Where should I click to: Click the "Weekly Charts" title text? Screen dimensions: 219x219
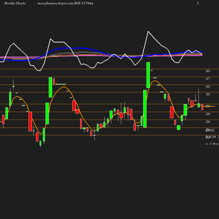click(x=15, y=4)
